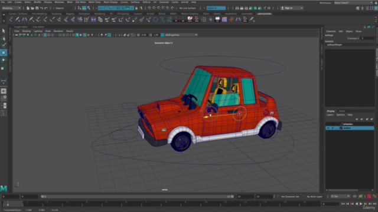Image resolution: width=378 pixels, height=212 pixels.
Task: Activate the Scale tool in toolbox
Action: coord(4,68)
